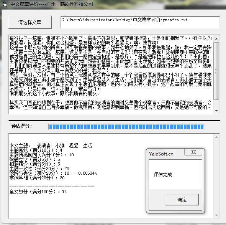Click the 修辞与表达 score line
Image resolution: width=226 pixels, height=225 pixels.
pyautogui.click(x=53, y=173)
